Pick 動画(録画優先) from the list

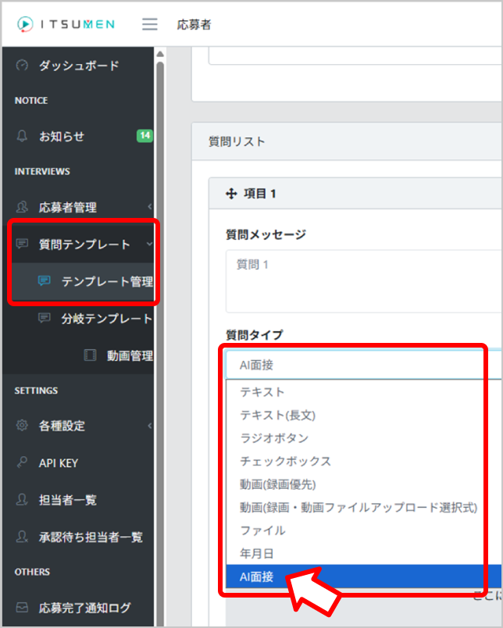click(278, 484)
